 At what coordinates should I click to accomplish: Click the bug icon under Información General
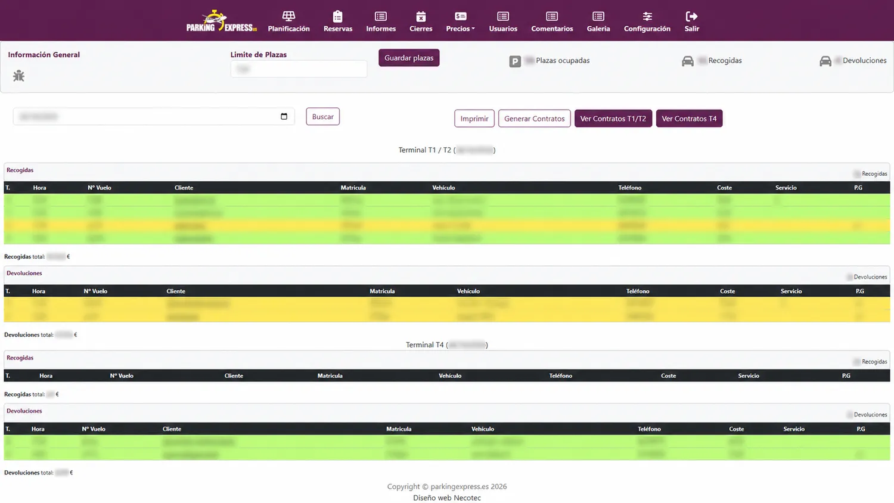(x=19, y=76)
